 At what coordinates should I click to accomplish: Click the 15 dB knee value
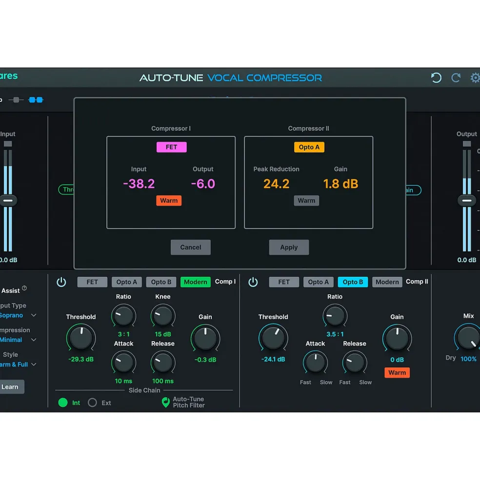point(163,334)
